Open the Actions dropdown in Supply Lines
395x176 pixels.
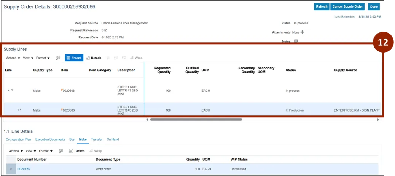click(13, 58)
